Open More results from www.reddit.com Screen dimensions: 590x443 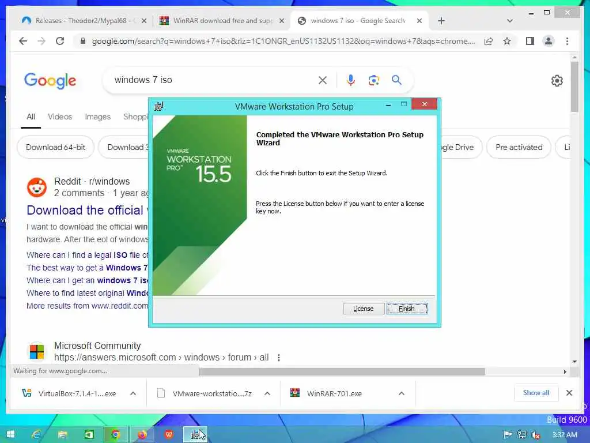(x=88, y=306)
